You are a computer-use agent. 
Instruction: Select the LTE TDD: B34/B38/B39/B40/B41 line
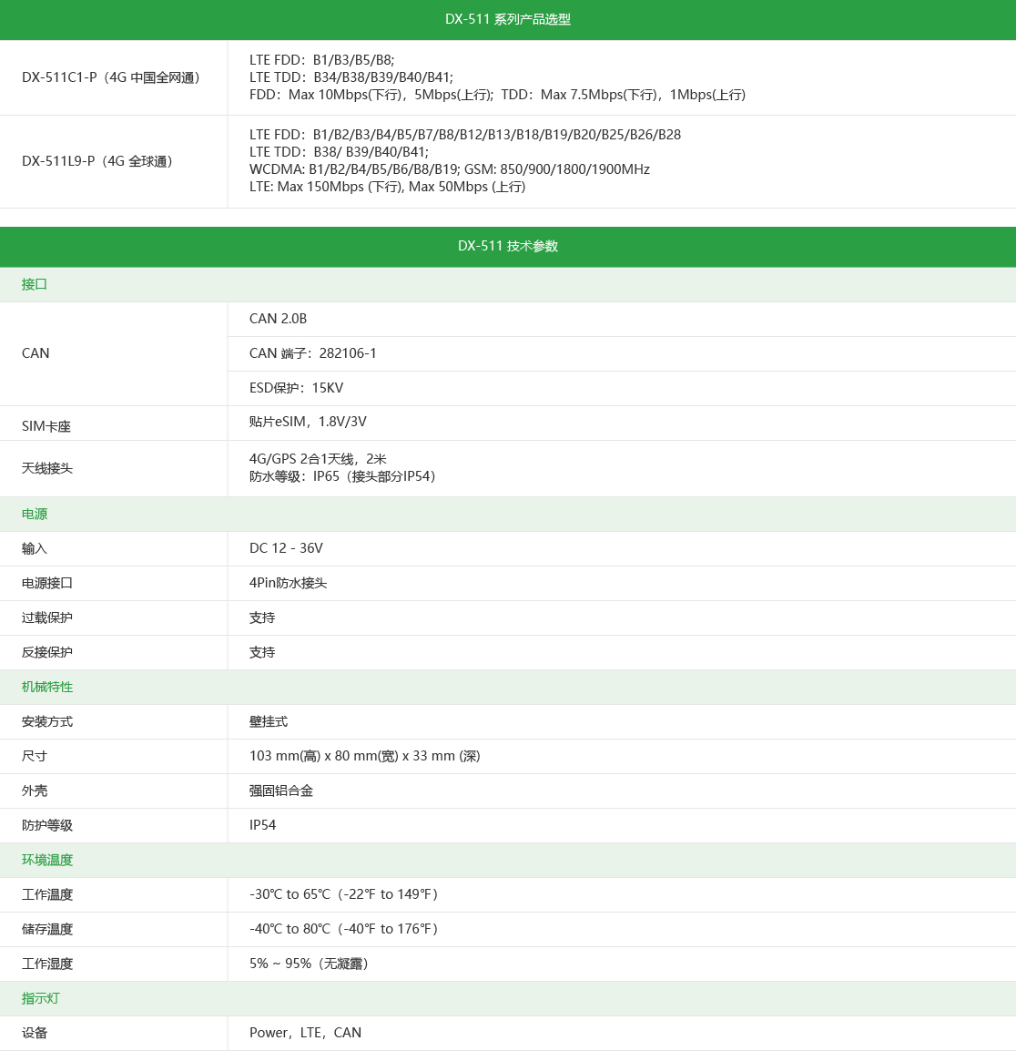tap(351, 77)
